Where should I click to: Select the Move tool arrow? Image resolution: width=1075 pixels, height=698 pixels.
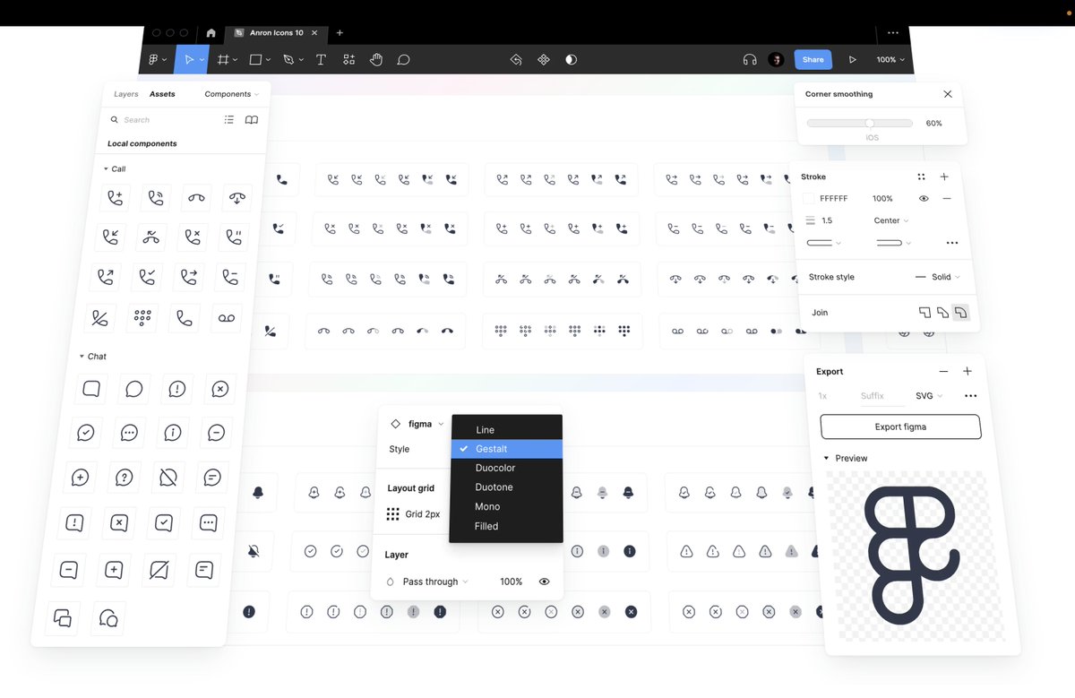pos(188,60)
